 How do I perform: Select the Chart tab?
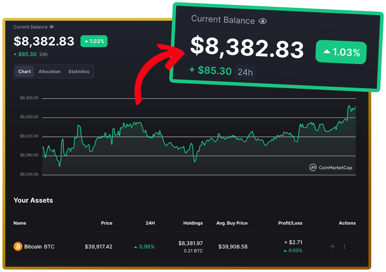click(24, 72)
